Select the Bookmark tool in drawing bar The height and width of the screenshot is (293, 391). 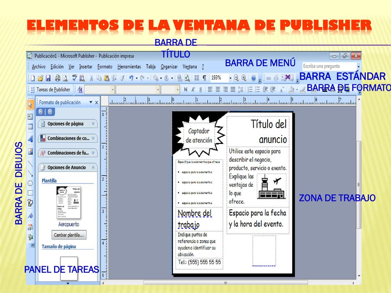click(x=31, y=215)
